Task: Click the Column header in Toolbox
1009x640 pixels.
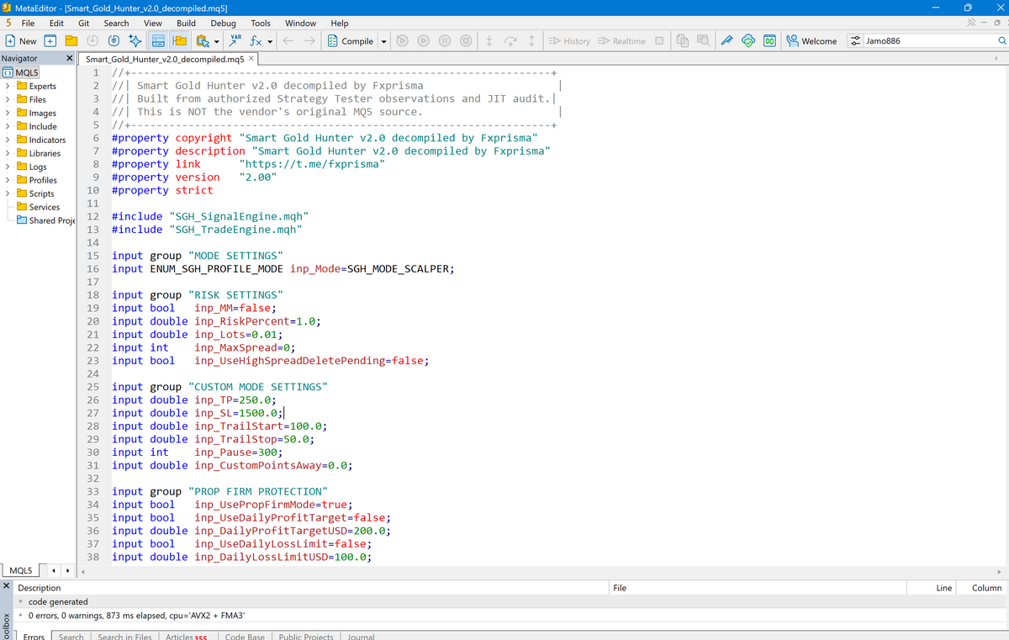Action: pyautogui.click(x=986, y=588)
